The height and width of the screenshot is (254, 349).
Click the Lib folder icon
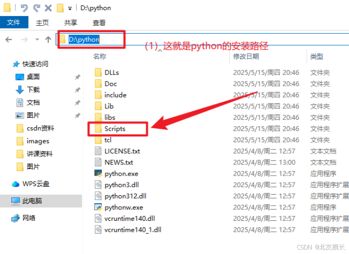[98, 106]
